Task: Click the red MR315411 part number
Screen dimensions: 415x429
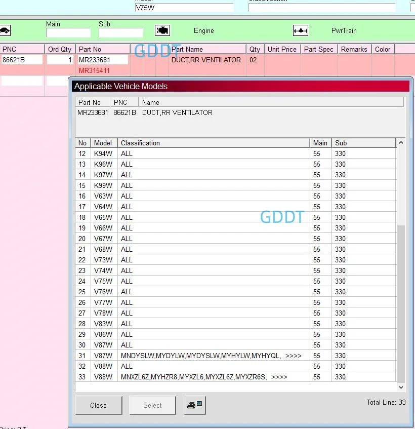Action: 94,70
